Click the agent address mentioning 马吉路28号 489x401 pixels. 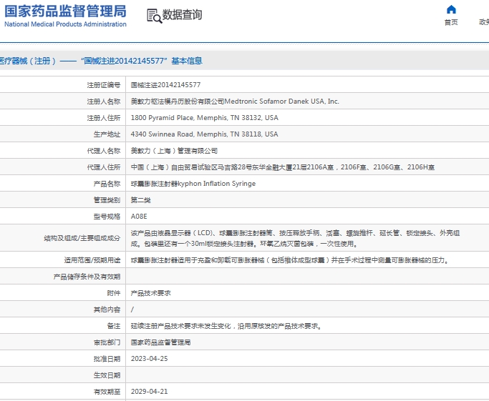point(283,167)
